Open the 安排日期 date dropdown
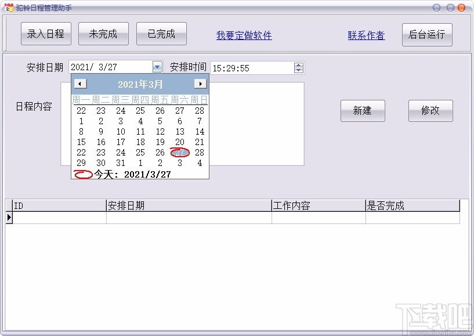 pyautogui.click(x=157, y=67)
